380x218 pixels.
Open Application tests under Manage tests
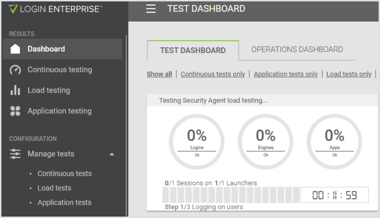tap(64, 202)
